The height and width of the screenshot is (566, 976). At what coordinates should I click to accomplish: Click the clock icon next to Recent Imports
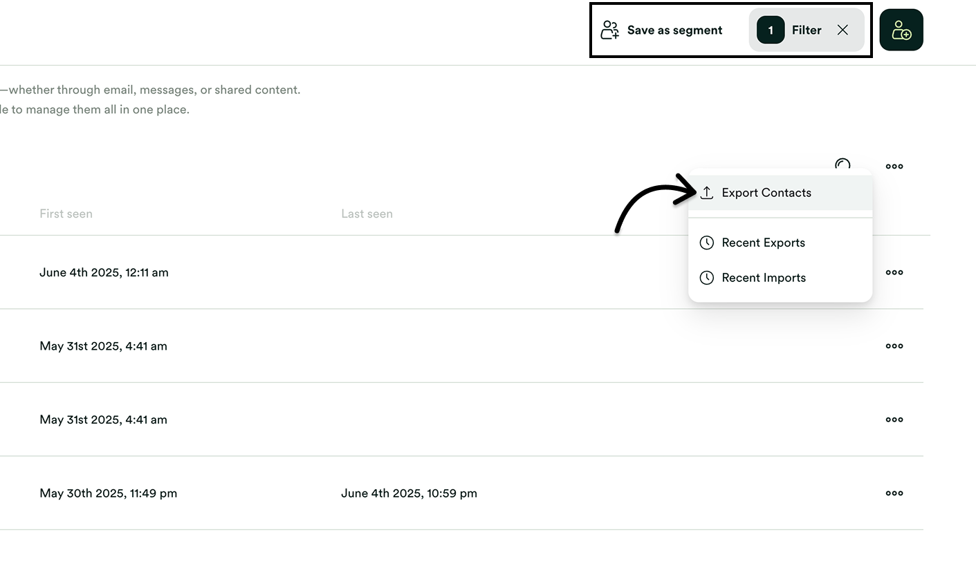click(706, 278)
